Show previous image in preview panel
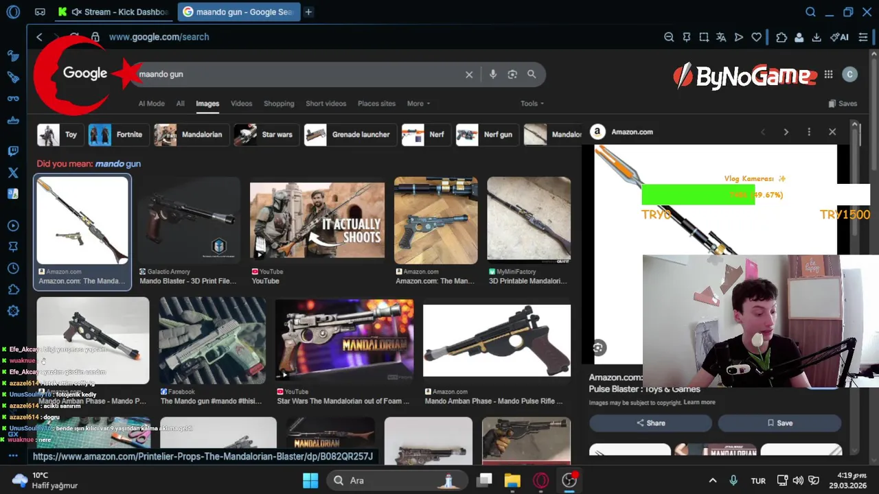 tap(763, 132)
